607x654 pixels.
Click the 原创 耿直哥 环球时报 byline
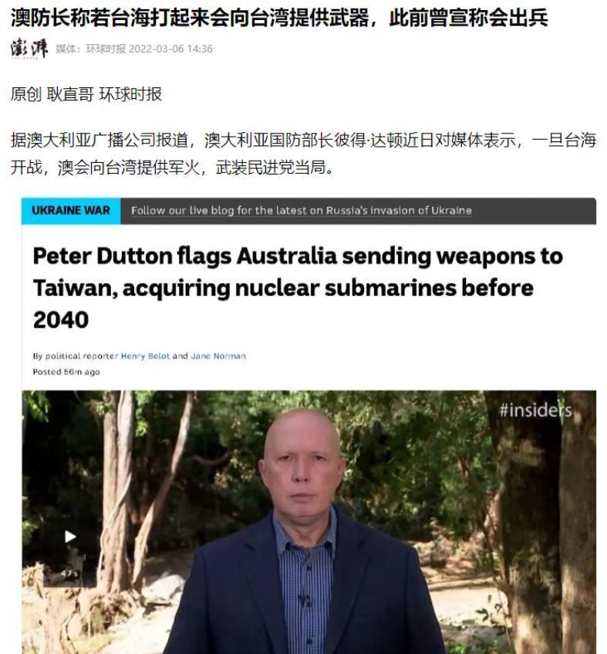click(86, 94)
